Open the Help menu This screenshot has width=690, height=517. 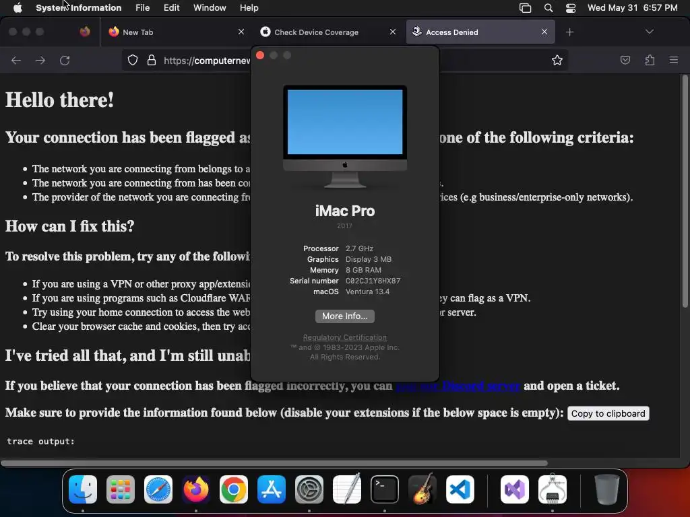tap(249, 7)
